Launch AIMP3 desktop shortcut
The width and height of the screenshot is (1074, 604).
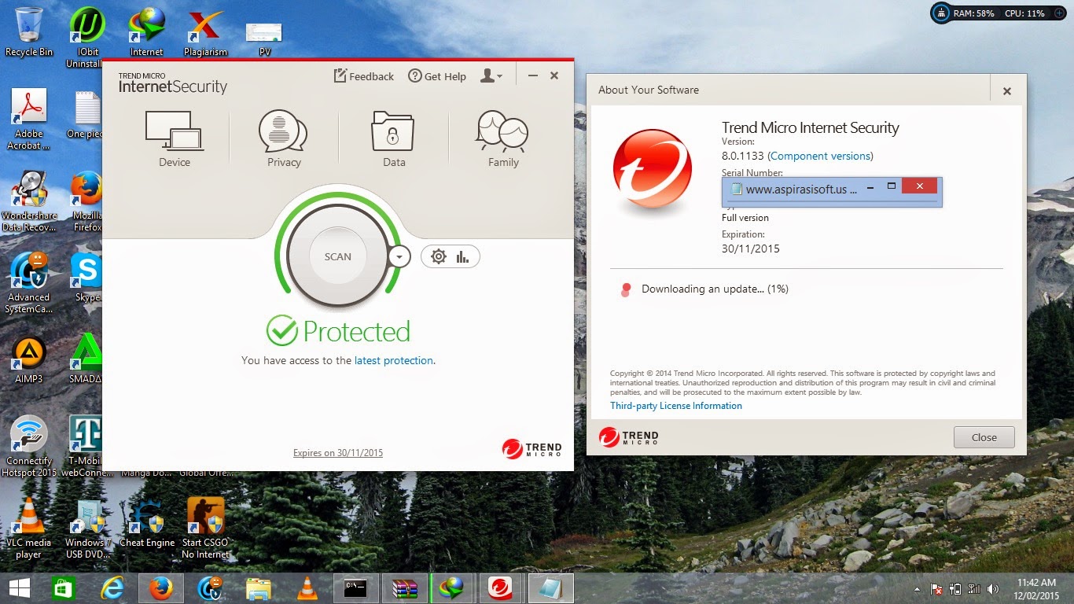pyautogui.click(x=29, y=359)
